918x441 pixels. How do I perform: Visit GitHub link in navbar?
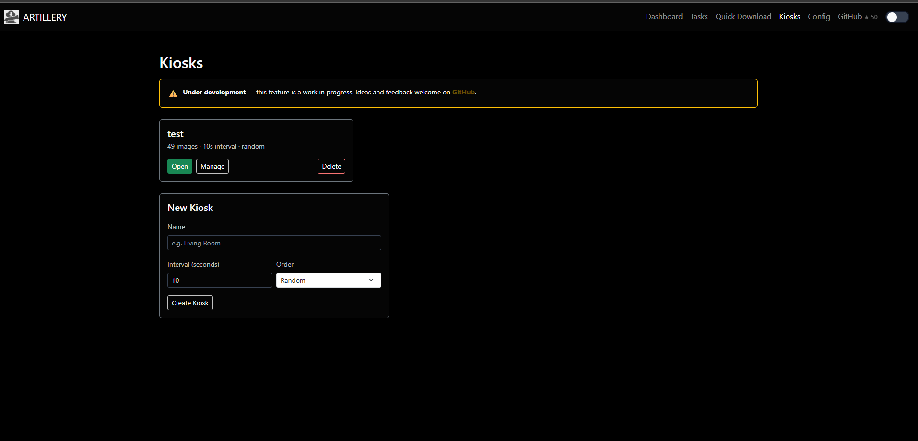coord(858,16)
